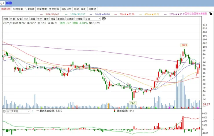Switch to the 分點K線 tab
The height and width of the screenshot is (136, 214).
[30, 9]
